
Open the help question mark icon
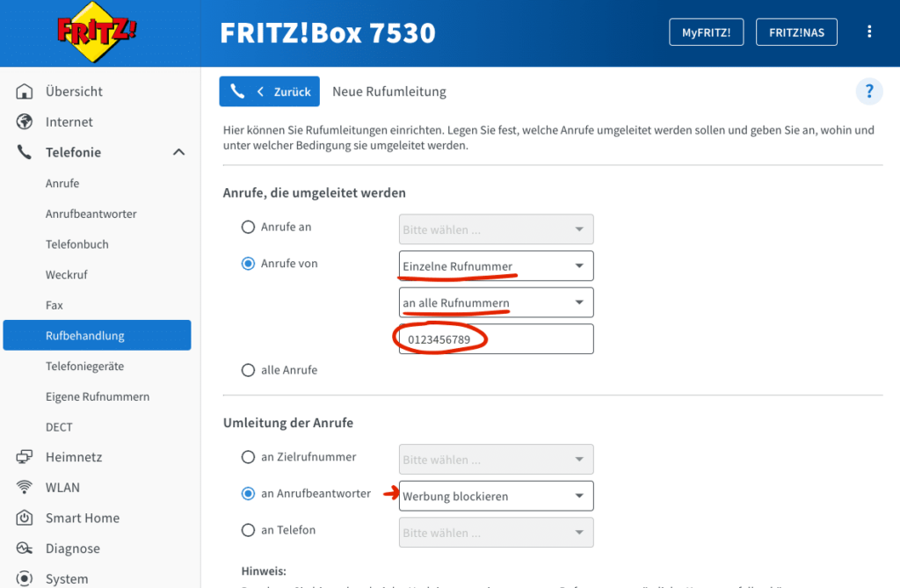pos(868,91)
